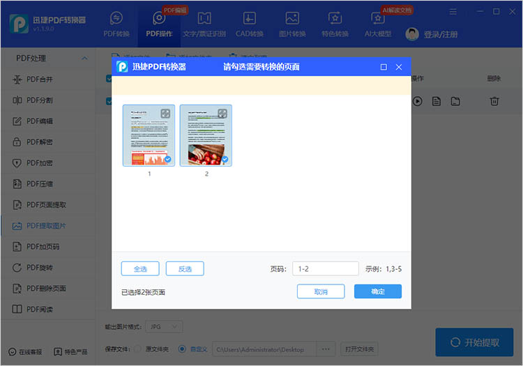The height and width of the screenshot is (366, 523).
Task: Uncheck the blue checkmark on page 1
Action: (x=167, y=159)
